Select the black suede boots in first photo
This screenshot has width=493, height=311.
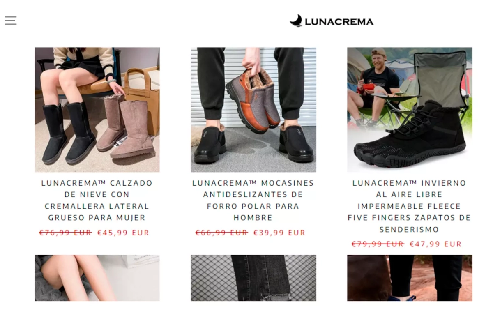pos(68,133)
